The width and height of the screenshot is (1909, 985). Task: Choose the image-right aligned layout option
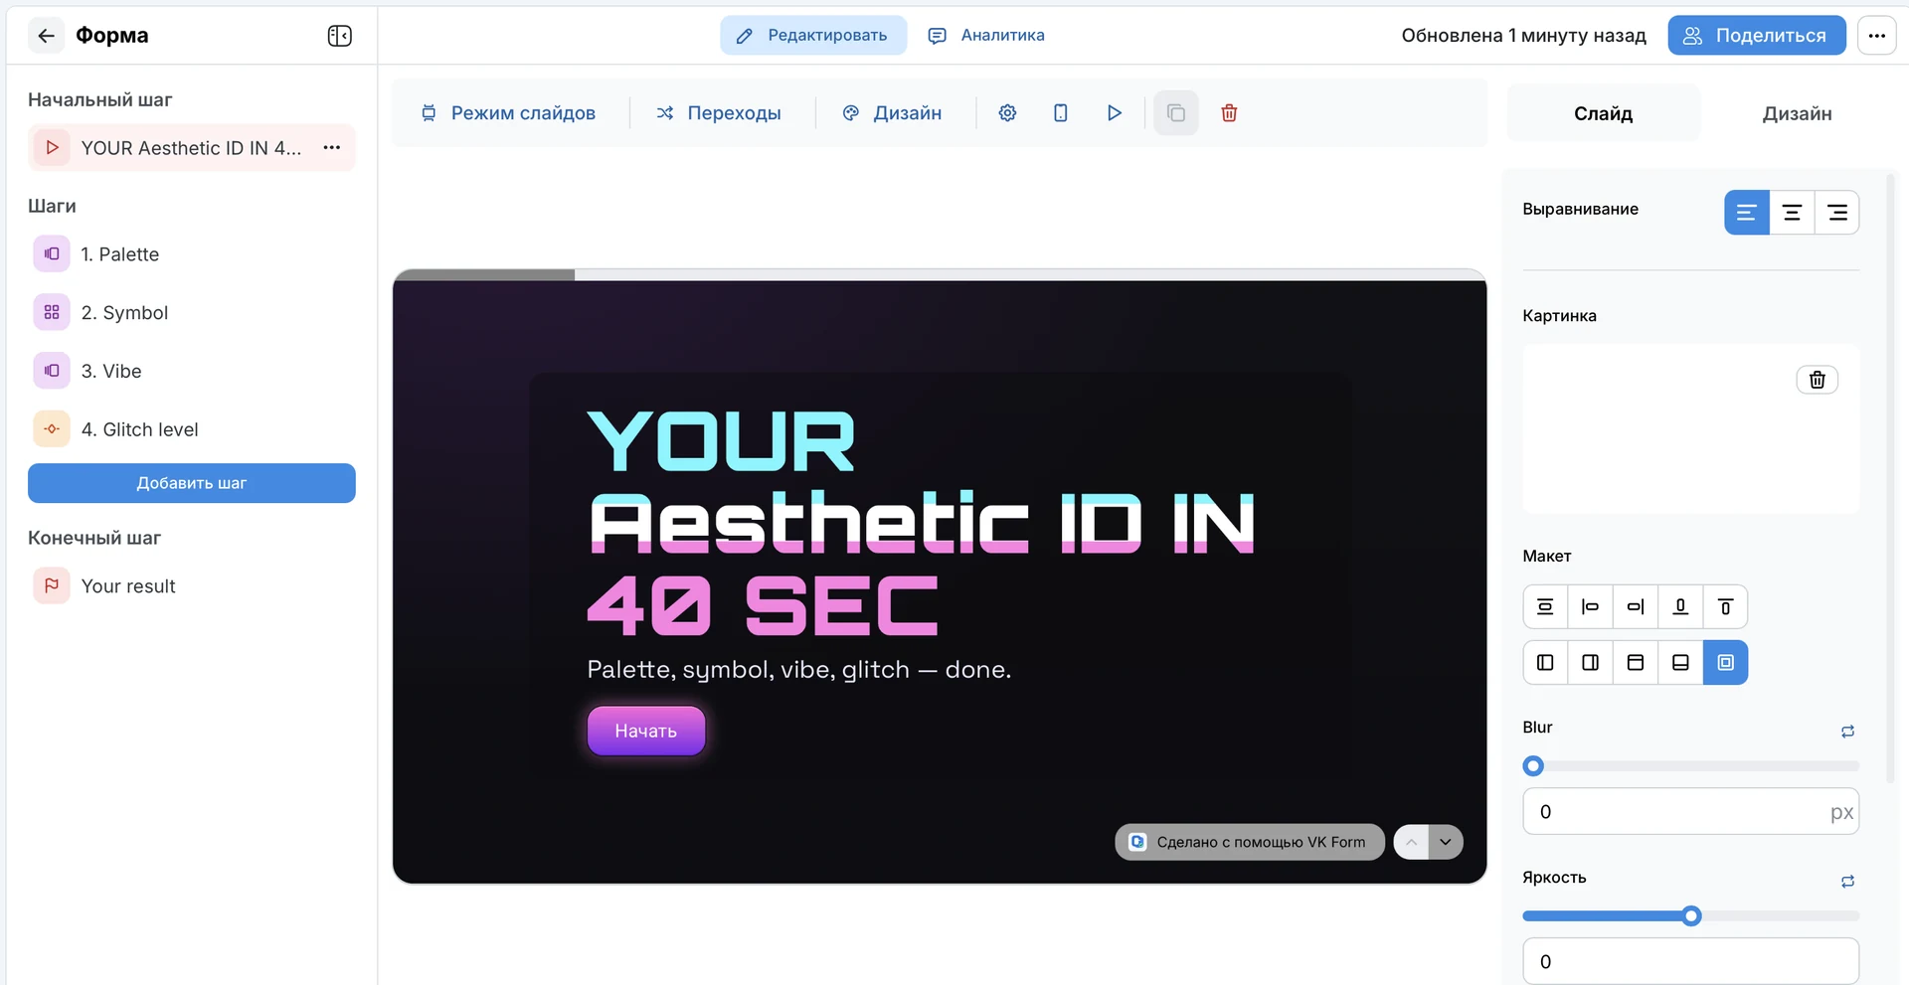point(1636,606)
